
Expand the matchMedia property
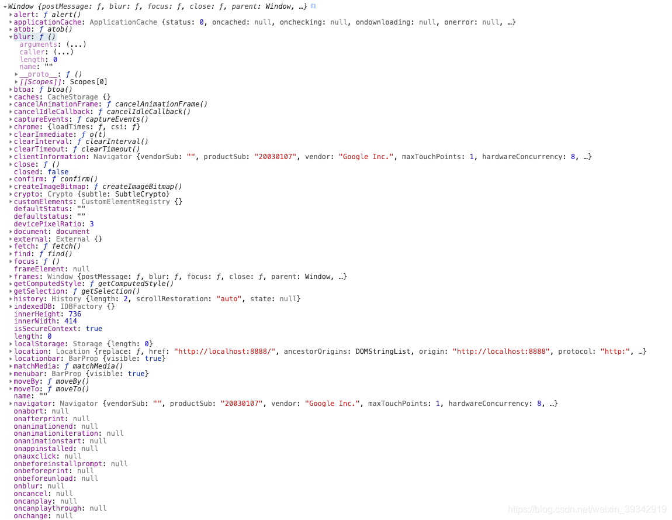click(x=11, y=366)
